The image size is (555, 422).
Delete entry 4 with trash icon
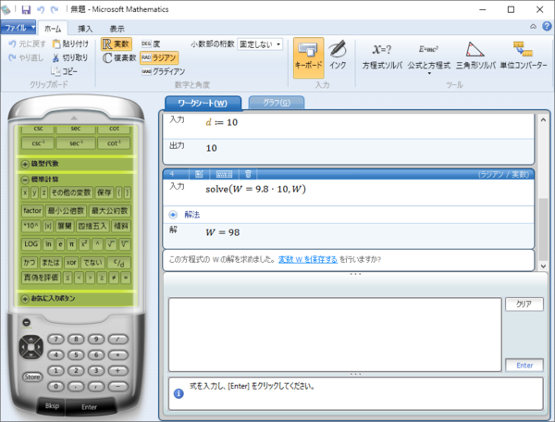[248, 174]
